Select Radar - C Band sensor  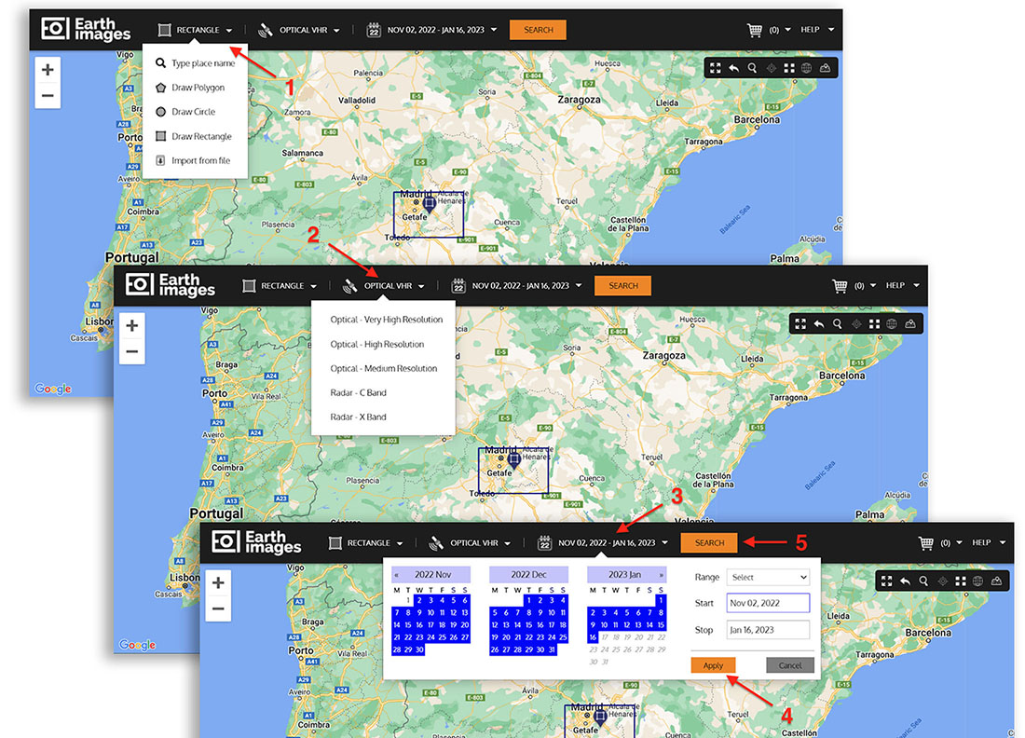[358, 392]
